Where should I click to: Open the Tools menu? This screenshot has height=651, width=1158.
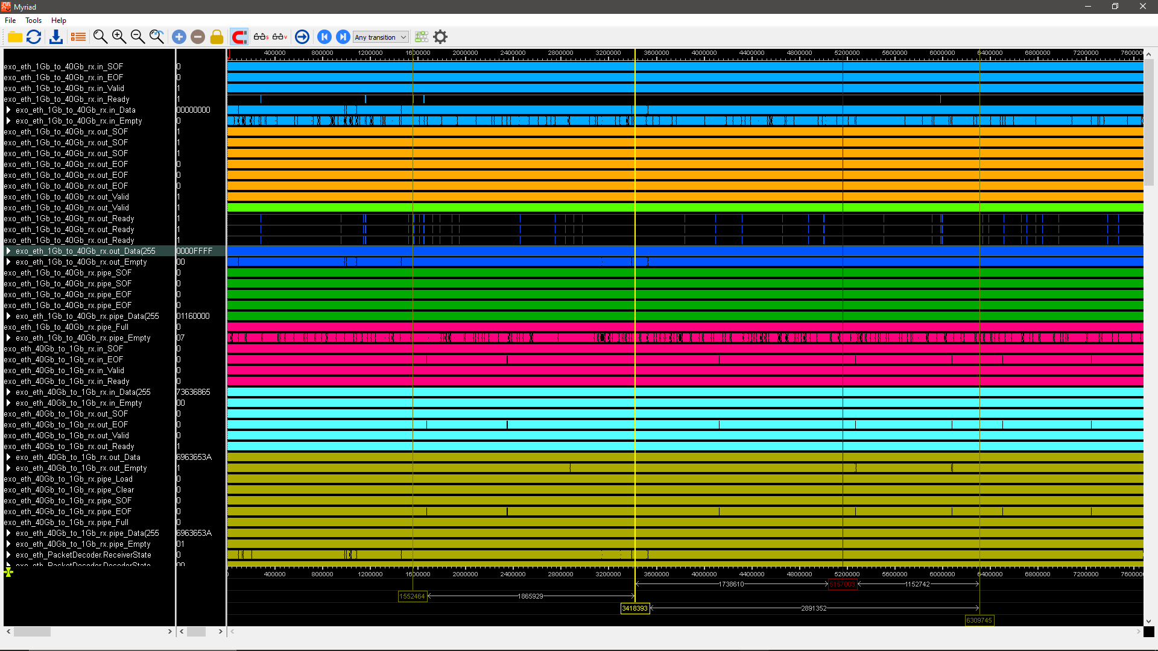point(33,20)
